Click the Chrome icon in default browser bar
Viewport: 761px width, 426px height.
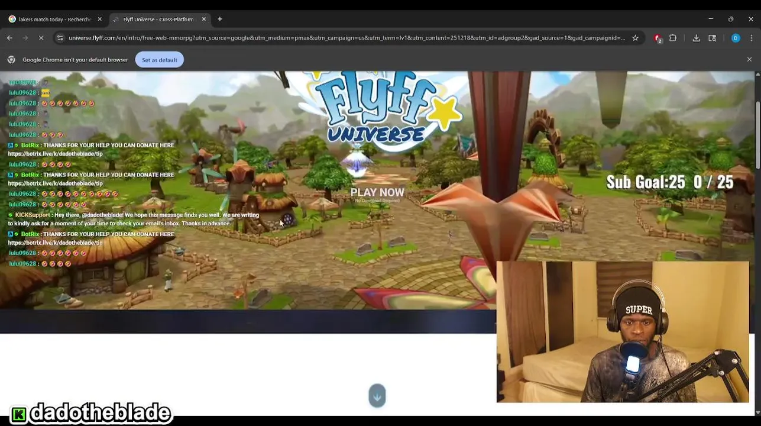tap(11, 60)
